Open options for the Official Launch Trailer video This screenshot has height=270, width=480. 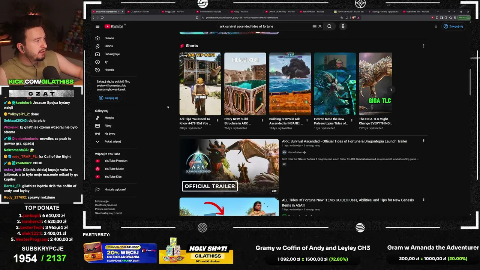424,141
